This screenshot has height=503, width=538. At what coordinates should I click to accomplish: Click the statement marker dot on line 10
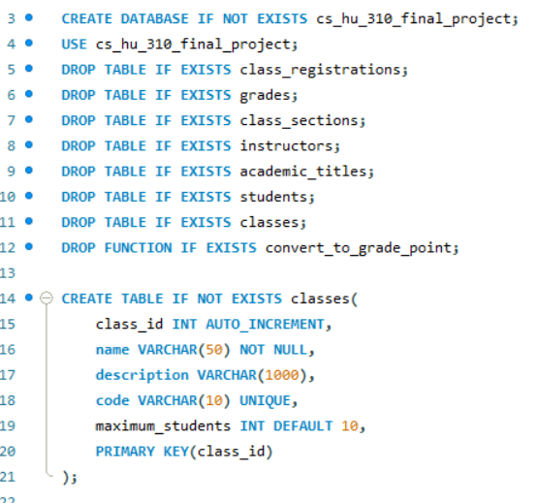29,196
